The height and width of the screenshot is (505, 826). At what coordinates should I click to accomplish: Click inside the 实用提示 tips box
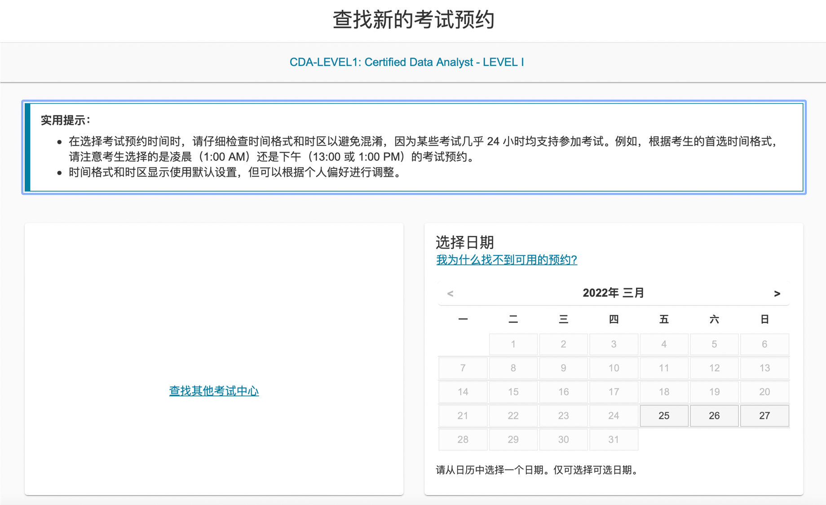coord(413,148)
